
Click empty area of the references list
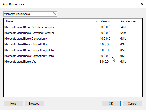click(x=73, y=81)
